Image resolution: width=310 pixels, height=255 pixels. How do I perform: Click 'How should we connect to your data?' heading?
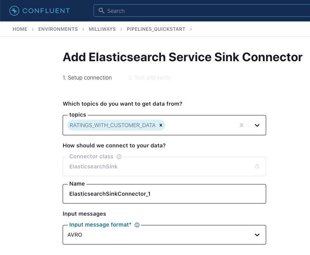[114, 145]
